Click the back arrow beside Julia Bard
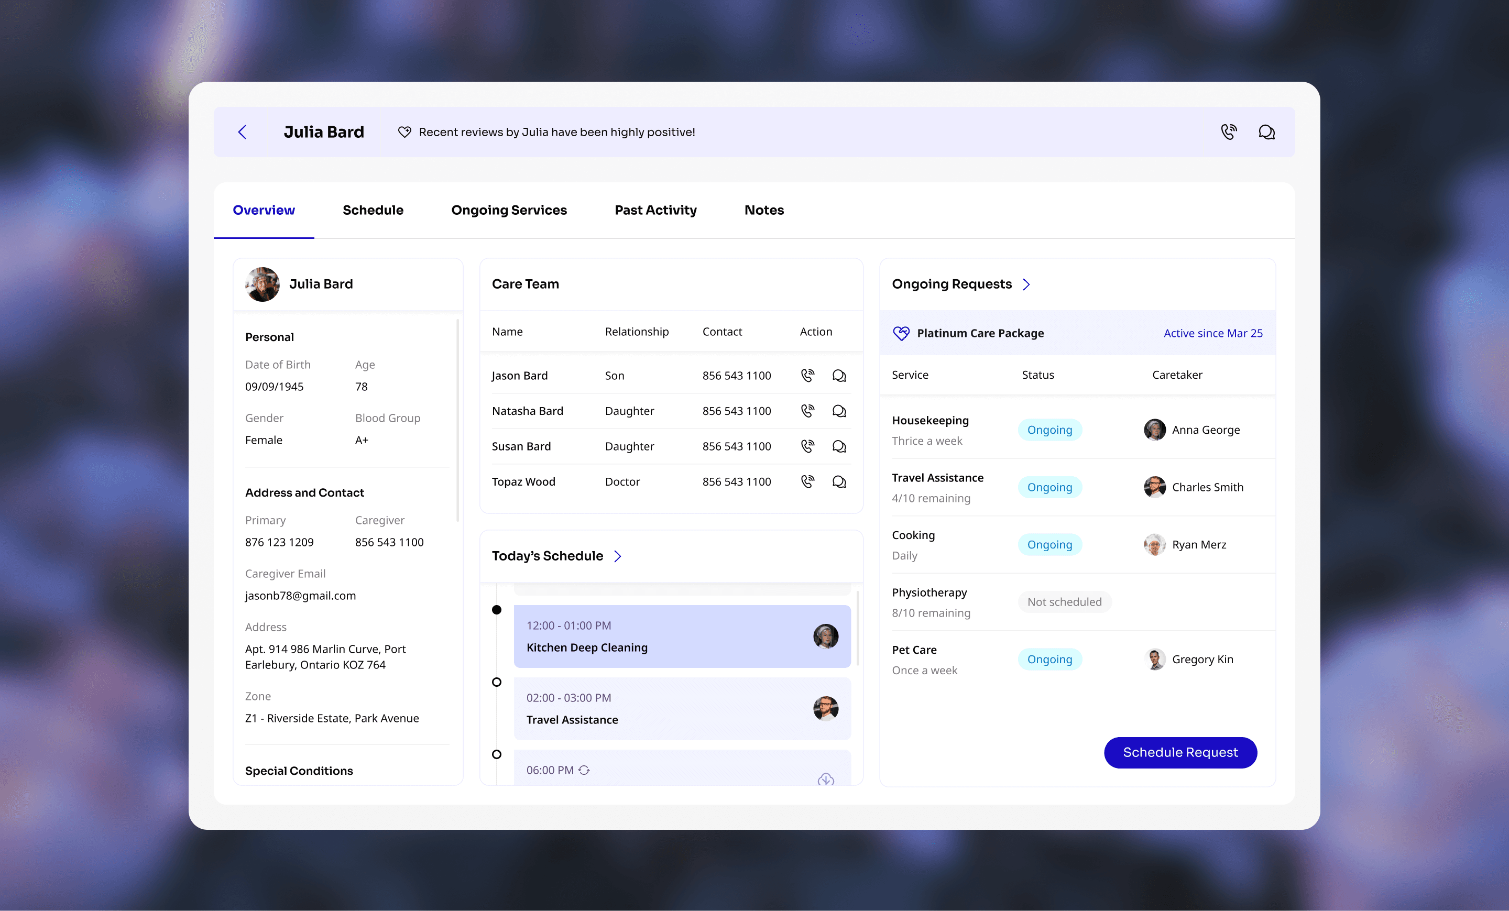 (243, 132)
